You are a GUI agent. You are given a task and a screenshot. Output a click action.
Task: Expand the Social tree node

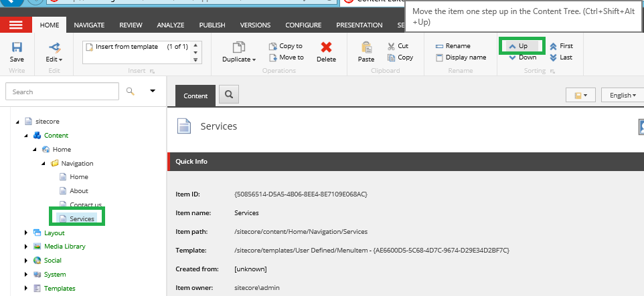[x=26, y=261]
